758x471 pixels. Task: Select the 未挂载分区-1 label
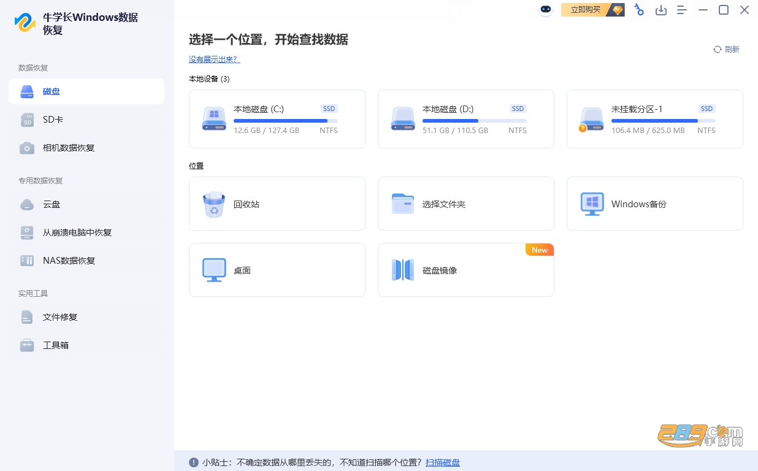(637, 109)
